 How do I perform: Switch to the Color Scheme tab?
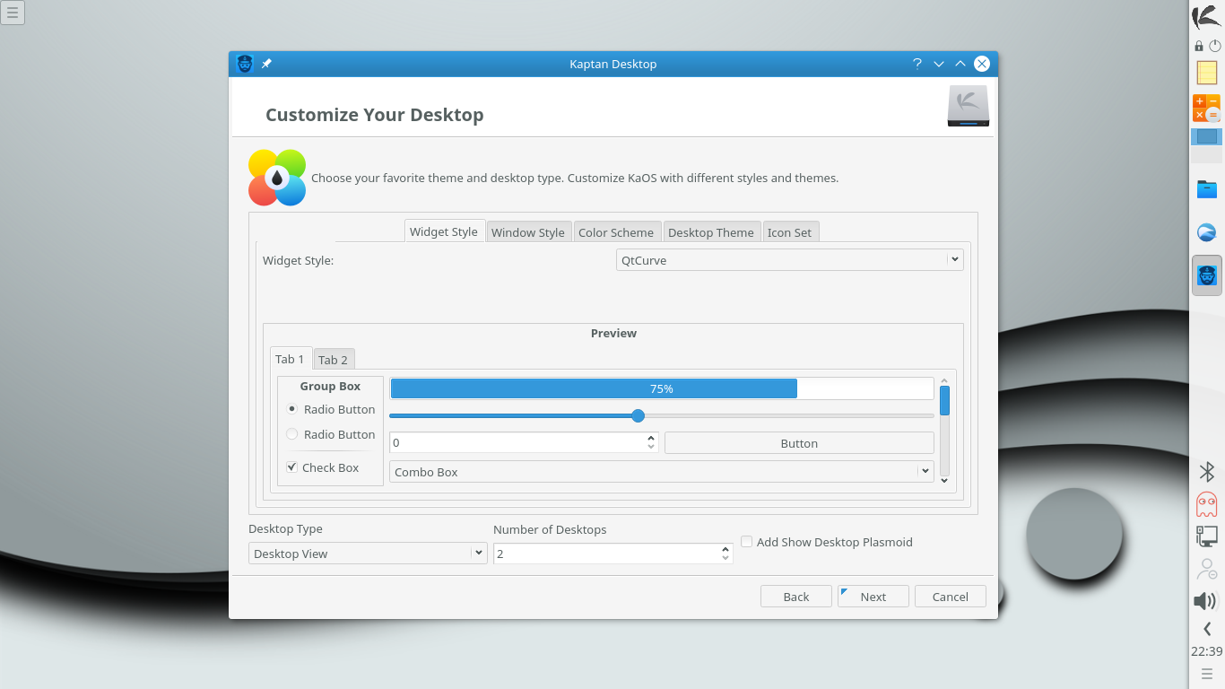point(616,232)
